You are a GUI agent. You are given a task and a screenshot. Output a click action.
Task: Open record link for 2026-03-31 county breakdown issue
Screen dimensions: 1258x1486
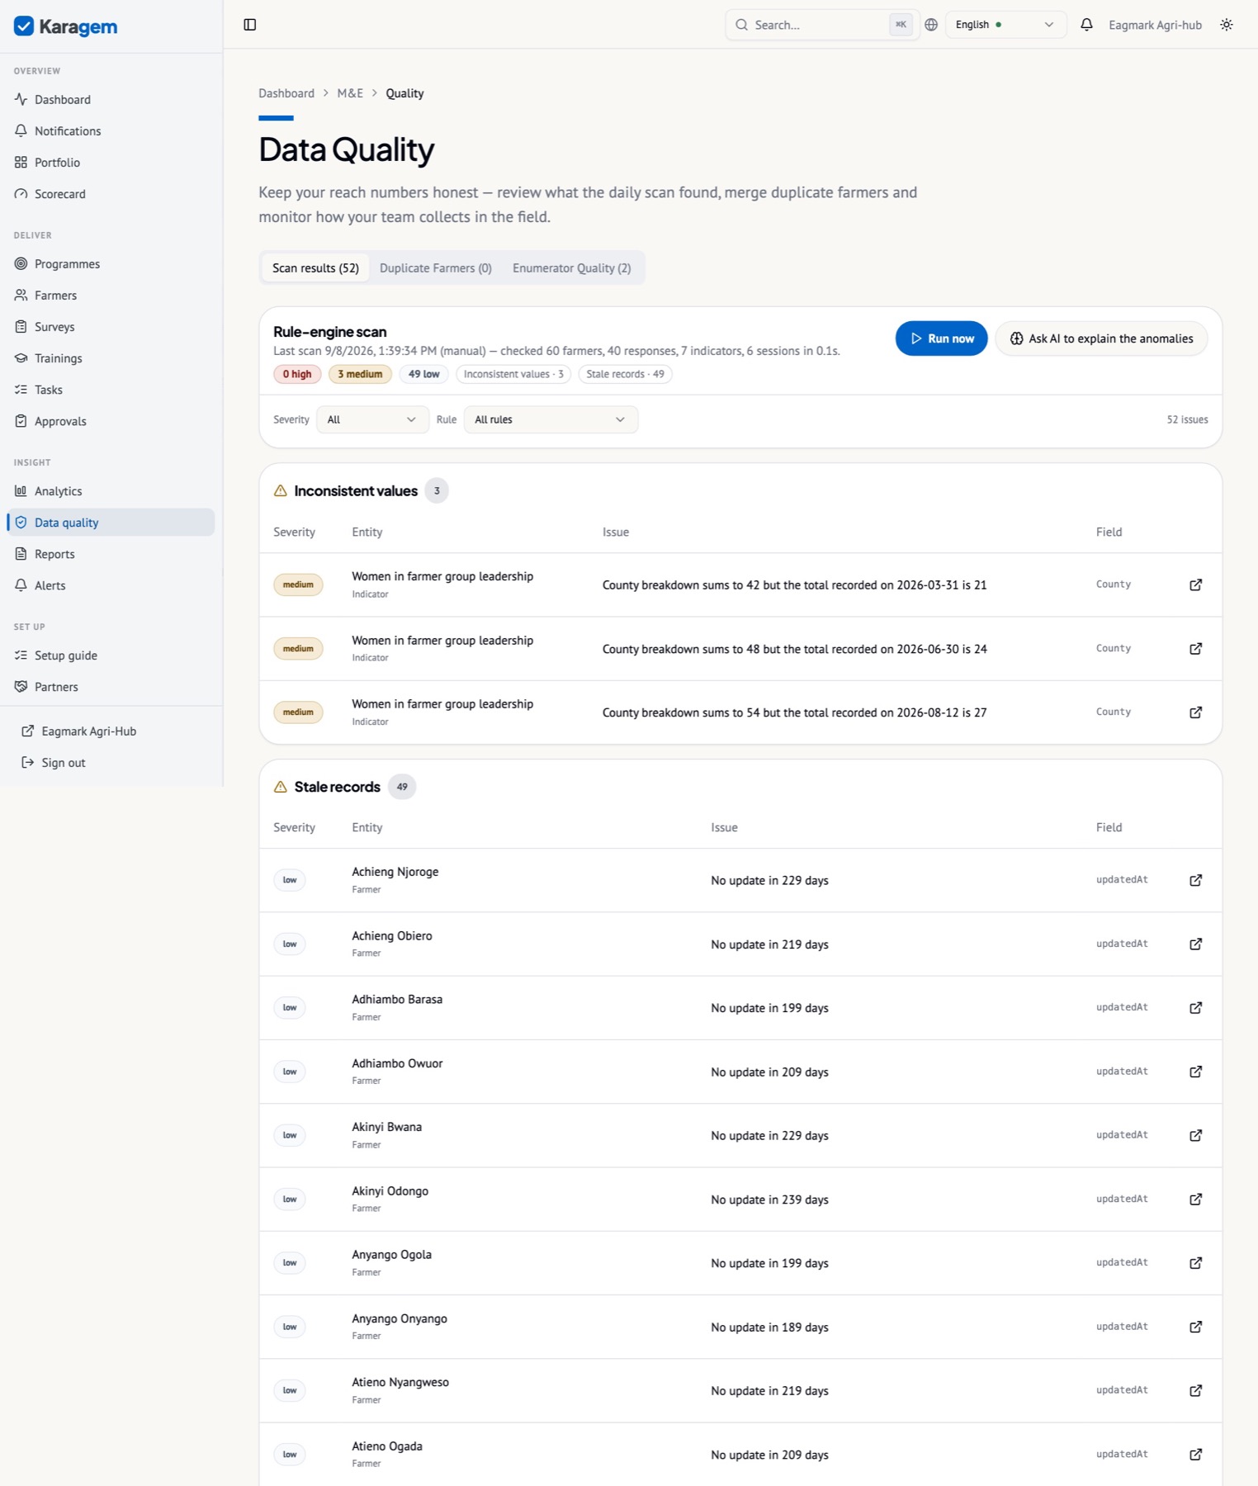pyautogui.click(x=1195, y=584)
